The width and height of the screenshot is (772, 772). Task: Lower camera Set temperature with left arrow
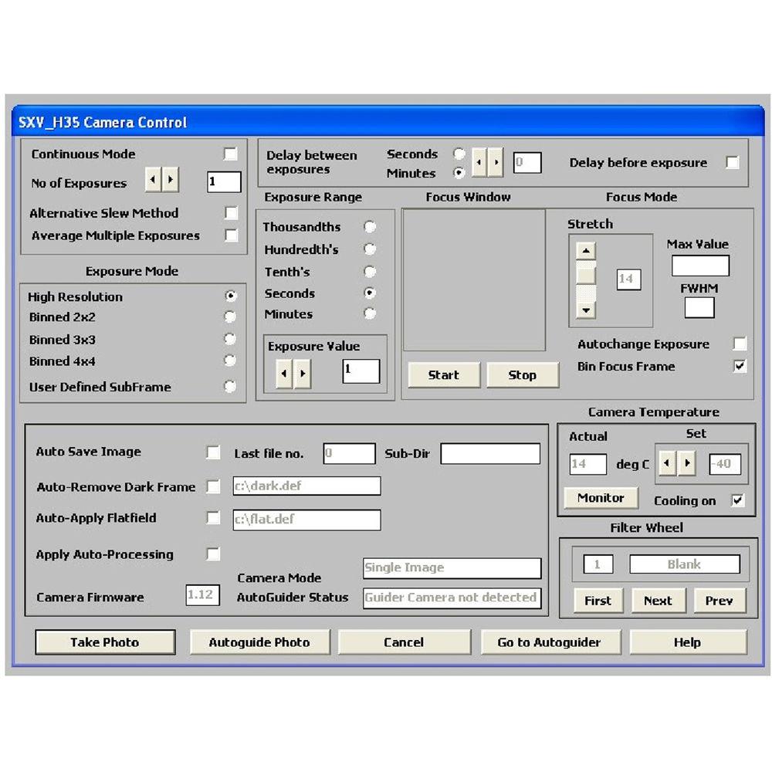click(x=665, y=464)
